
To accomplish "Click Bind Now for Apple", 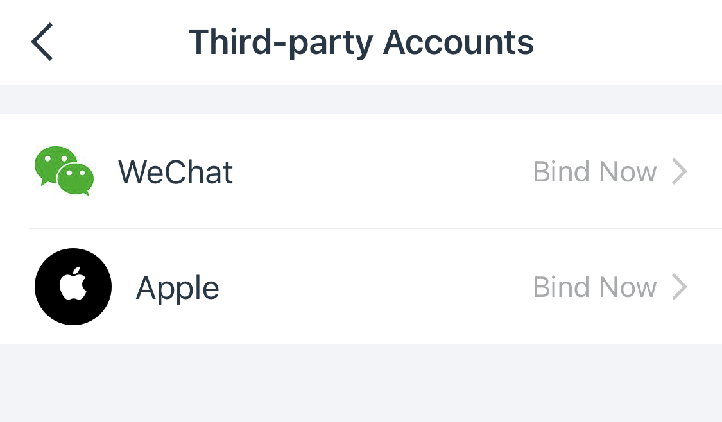I will pos(594,287).
